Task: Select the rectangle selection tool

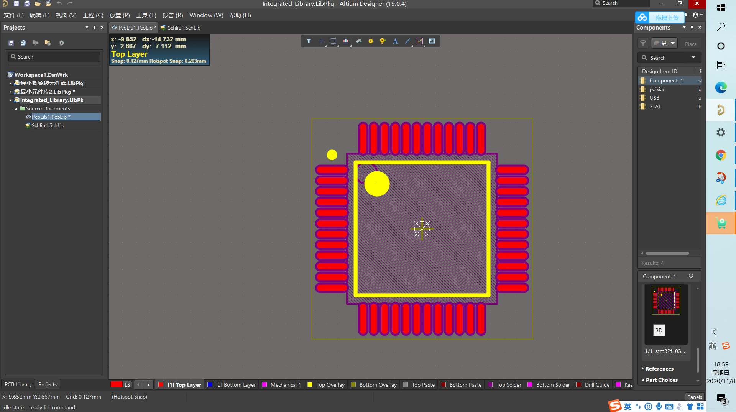Action: coord(333,41)
